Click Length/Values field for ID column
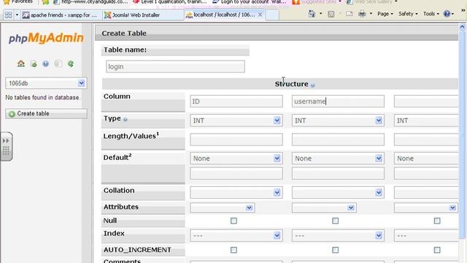The width and height of the screenshot is (467, 263). (x=236, y=140)
